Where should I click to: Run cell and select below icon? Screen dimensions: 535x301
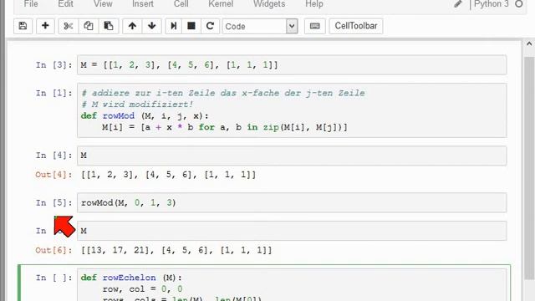tap(174, 26)
